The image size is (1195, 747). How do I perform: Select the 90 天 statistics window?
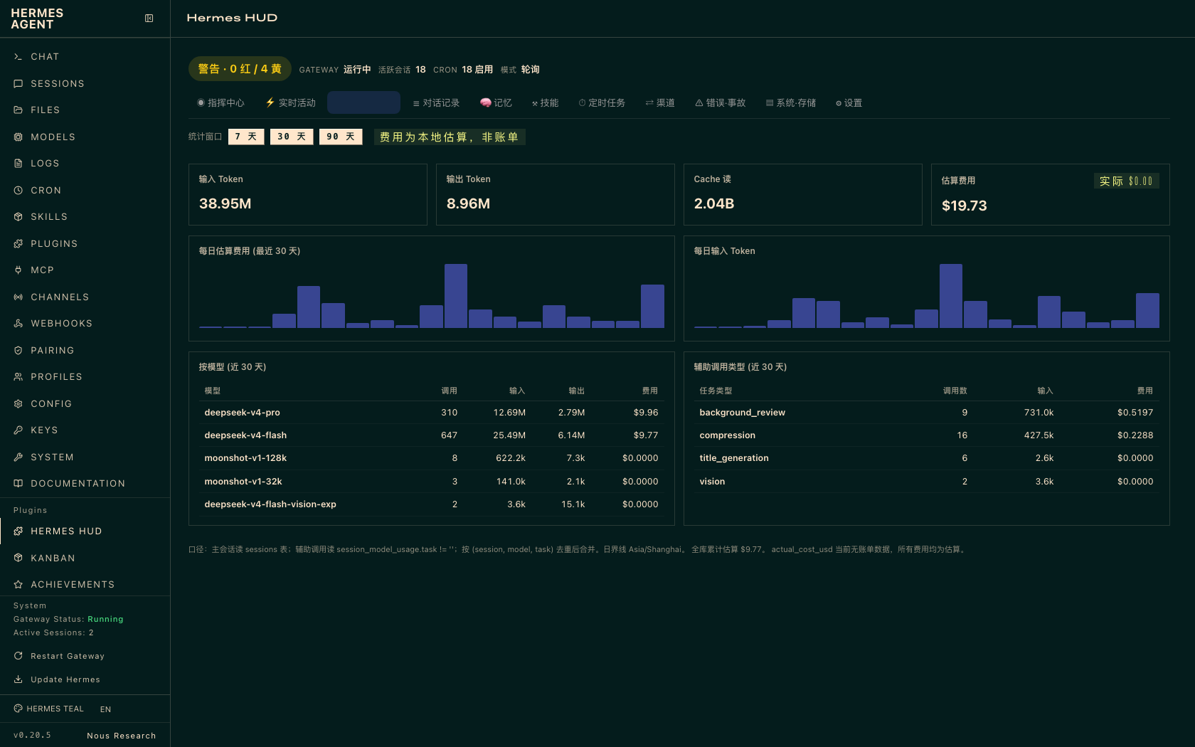pyautogui.click(x=341, y=137)
